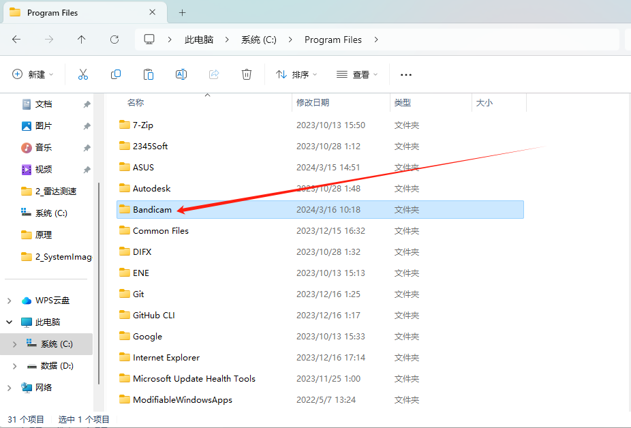
Task: Click the Cut scissors icon
Action: tap(83, 74)
